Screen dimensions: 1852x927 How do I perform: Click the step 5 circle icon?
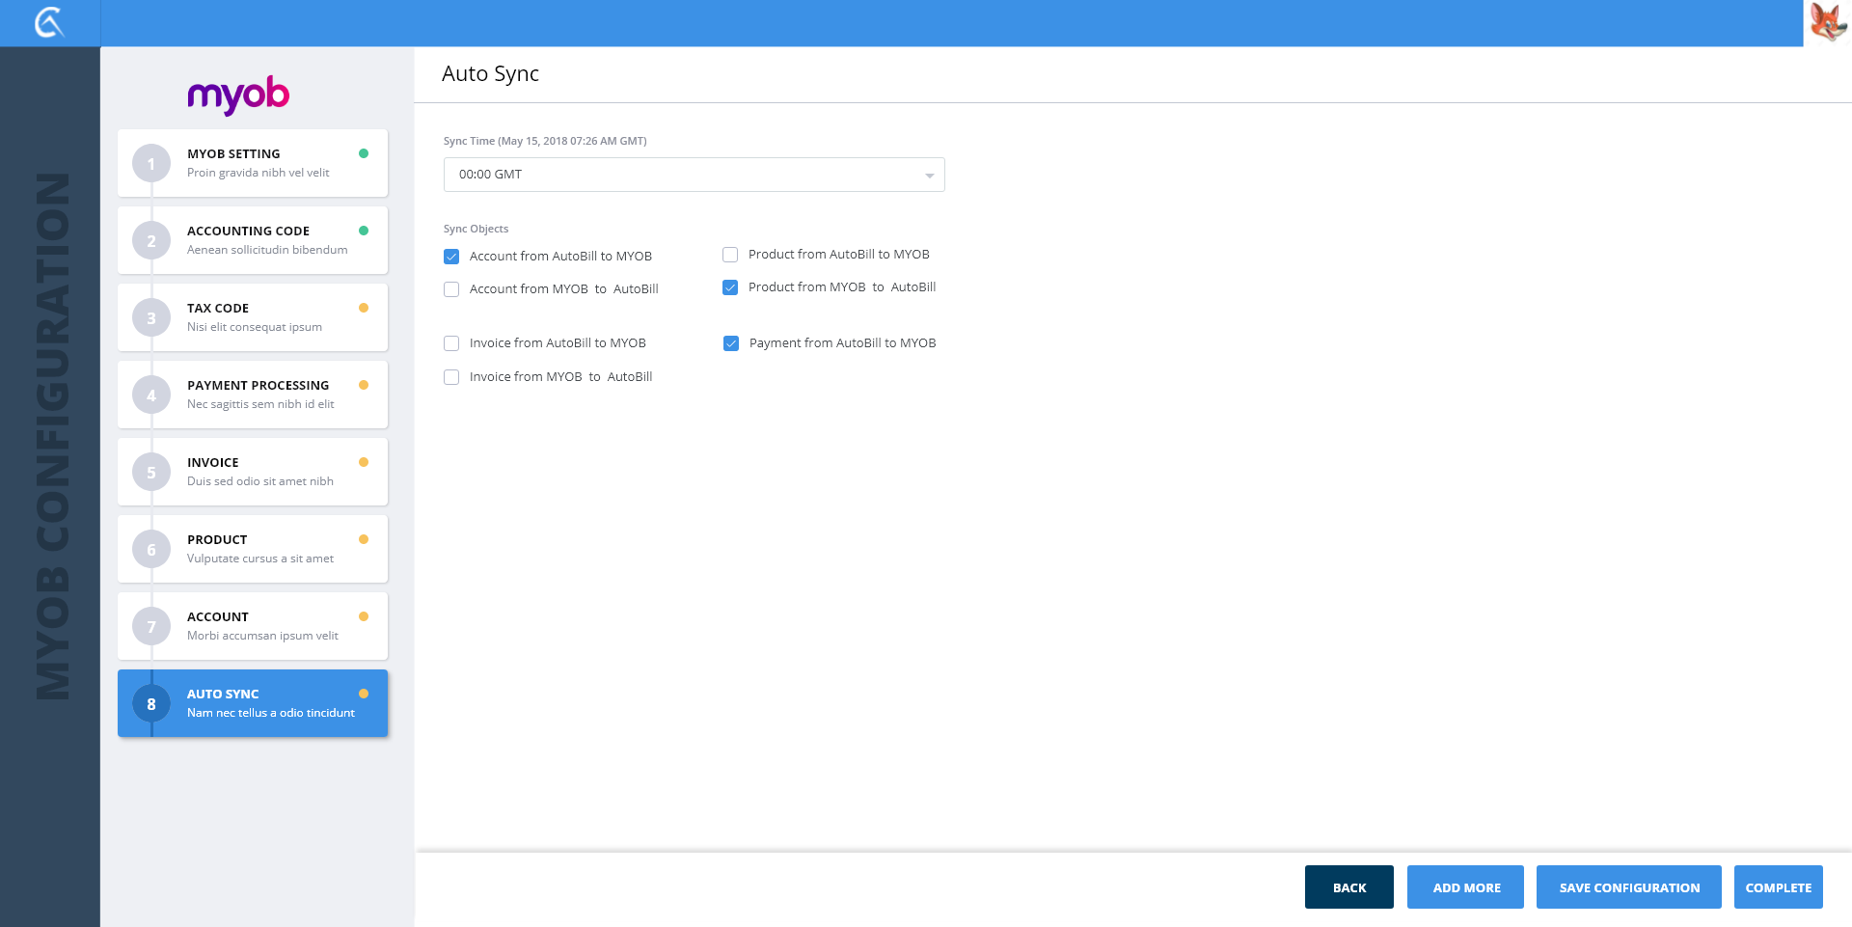coord(151,473)
